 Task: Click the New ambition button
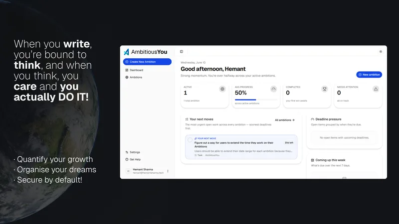click(369, 75)
